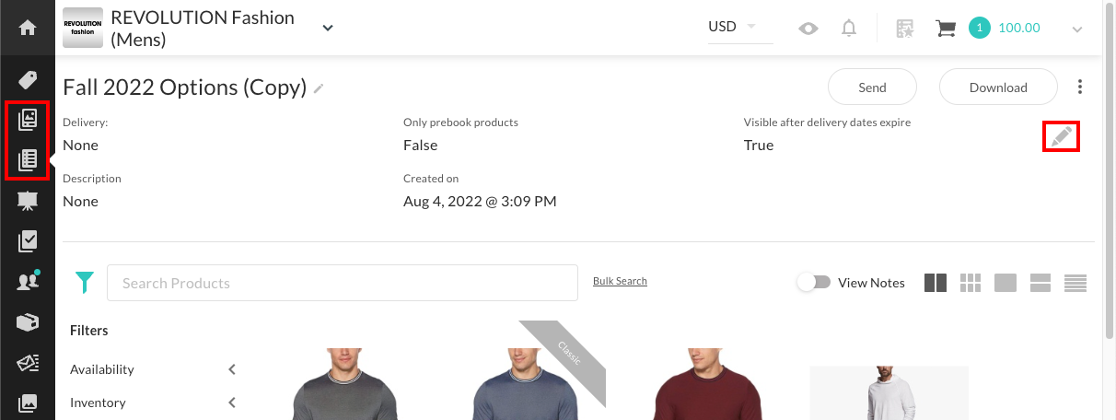The image size is (1116, 420).
Task: Open the USD currency dropdown
Action: pyautogui.click(x=733, y=27)
